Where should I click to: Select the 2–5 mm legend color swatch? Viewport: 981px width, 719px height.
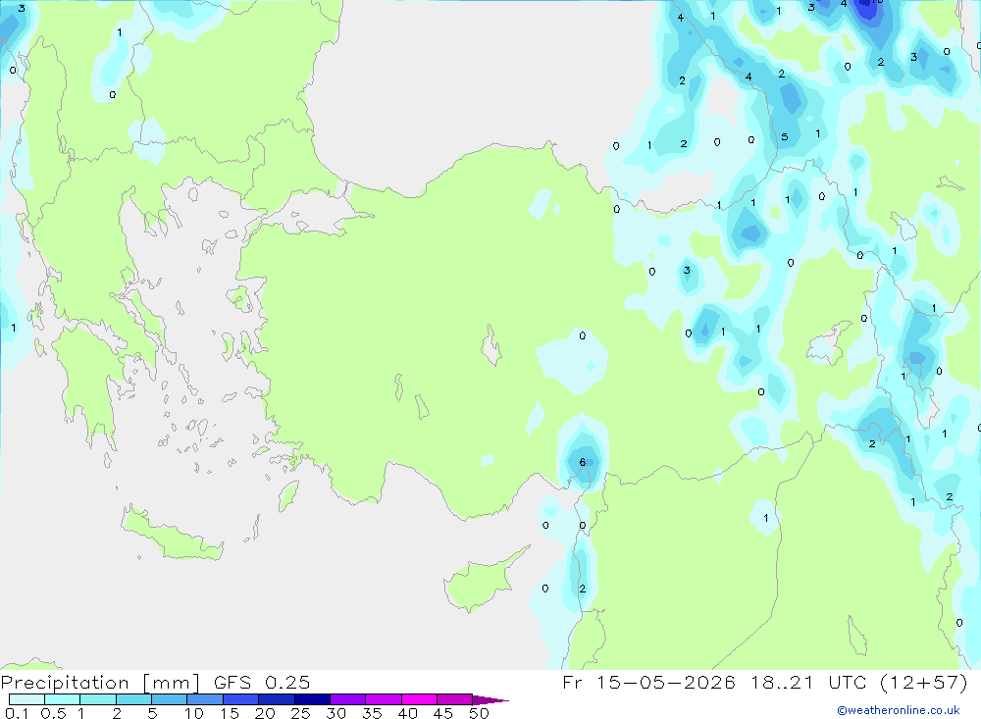(x=133, y=699)
